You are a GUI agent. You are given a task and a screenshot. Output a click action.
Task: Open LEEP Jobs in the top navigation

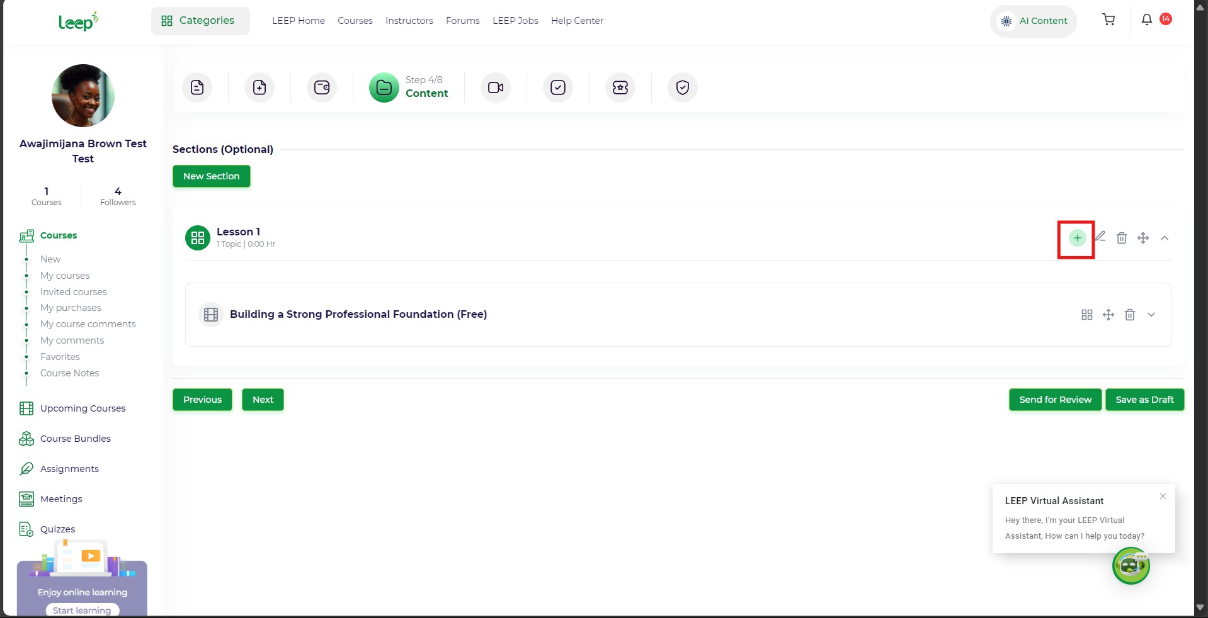click(515, 21)
